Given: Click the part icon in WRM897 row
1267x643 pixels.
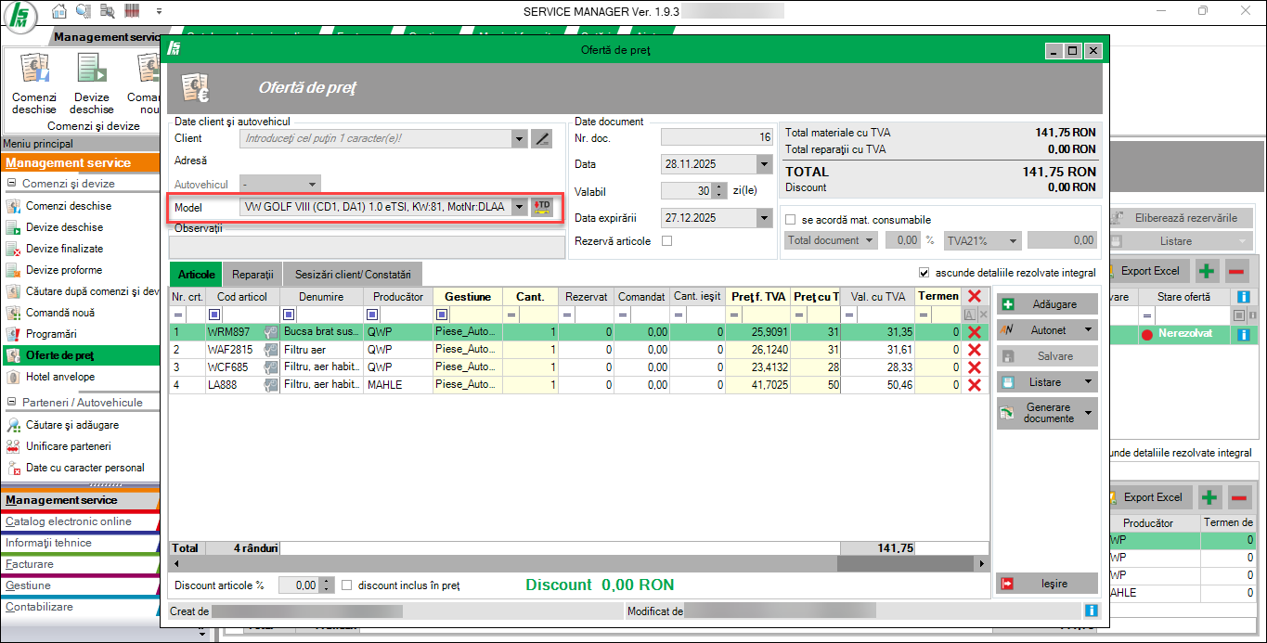Looking at the screenshot, I should (x=270, y=332).
